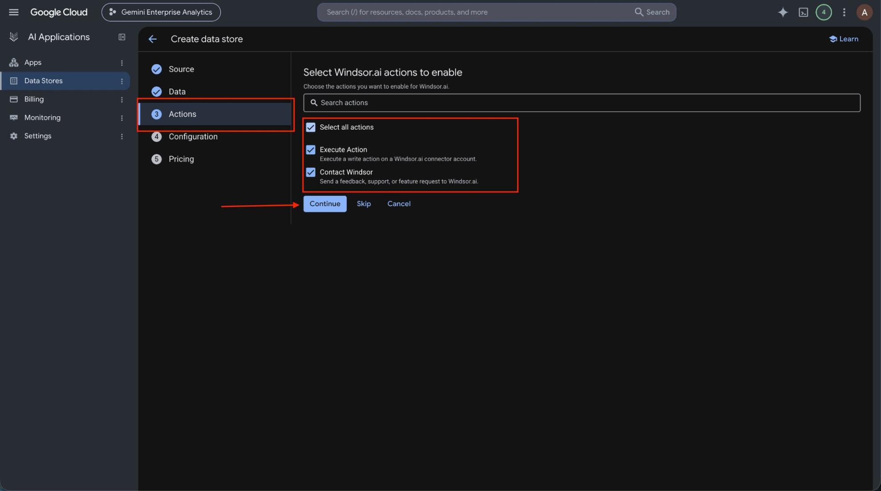
Task: Focus the top resource search field
Action: [x=476, y=12]
